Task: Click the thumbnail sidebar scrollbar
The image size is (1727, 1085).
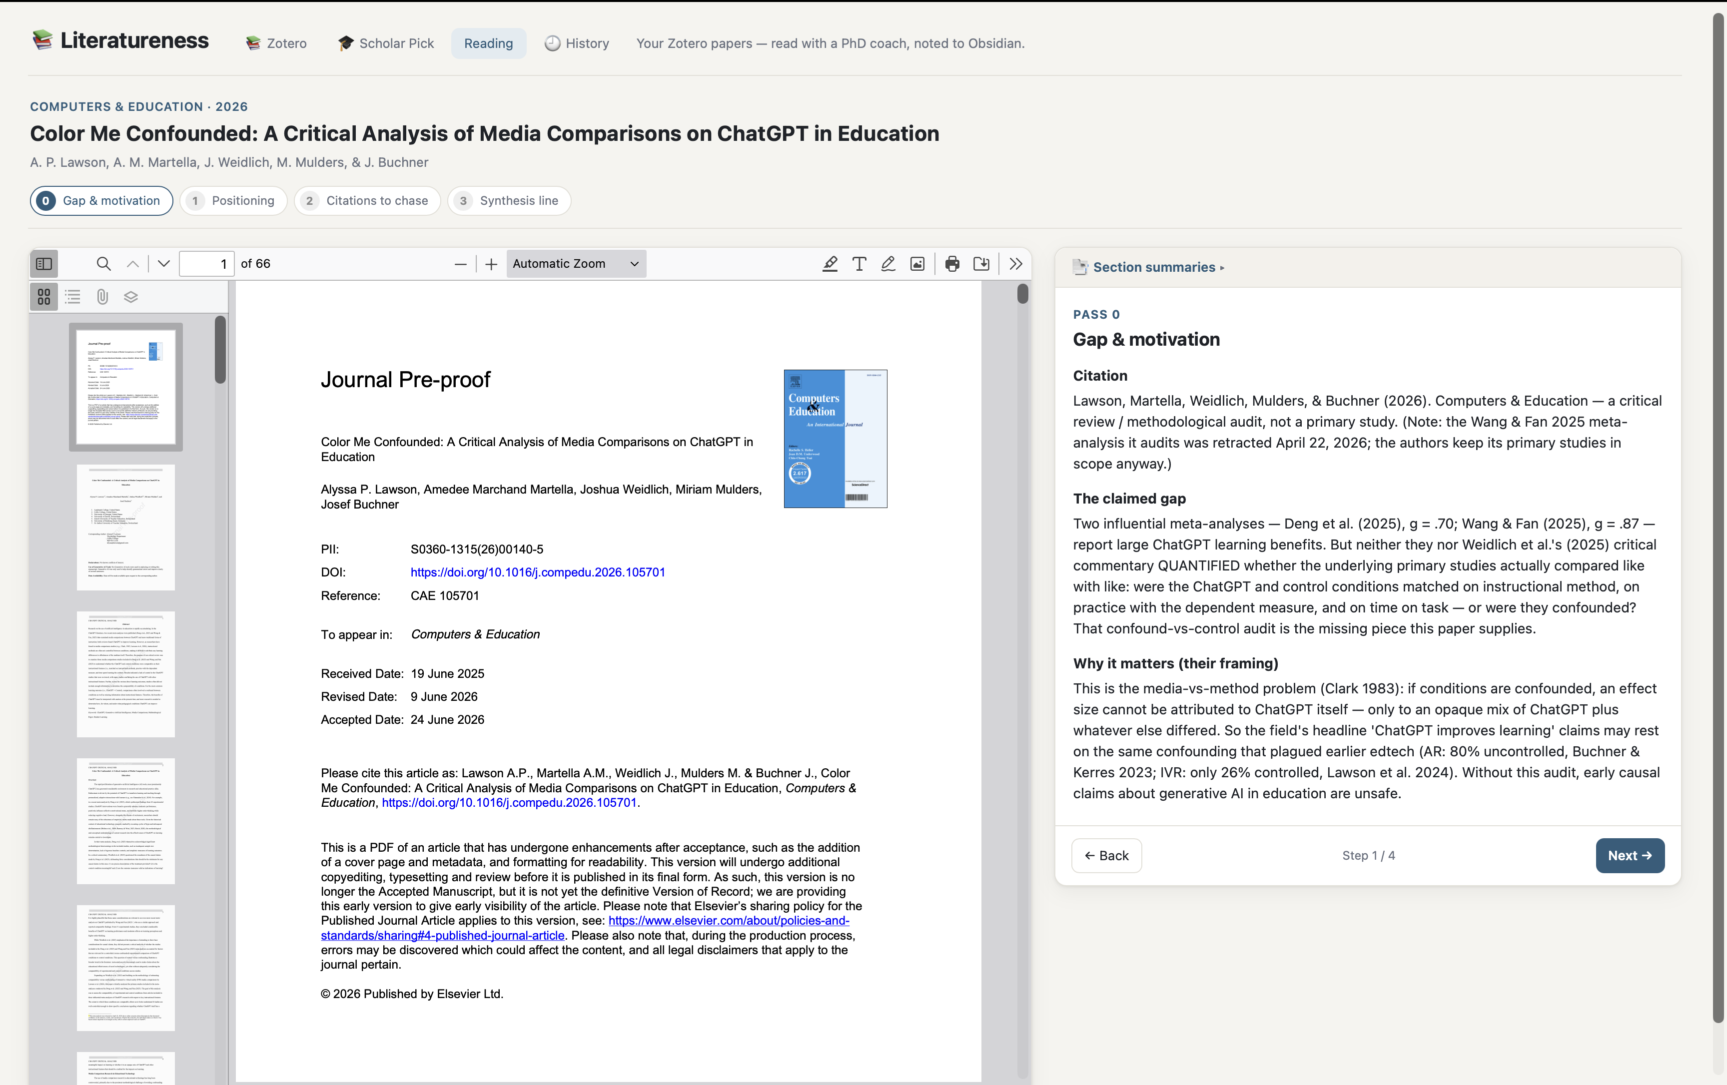Action: pos(220,350)
